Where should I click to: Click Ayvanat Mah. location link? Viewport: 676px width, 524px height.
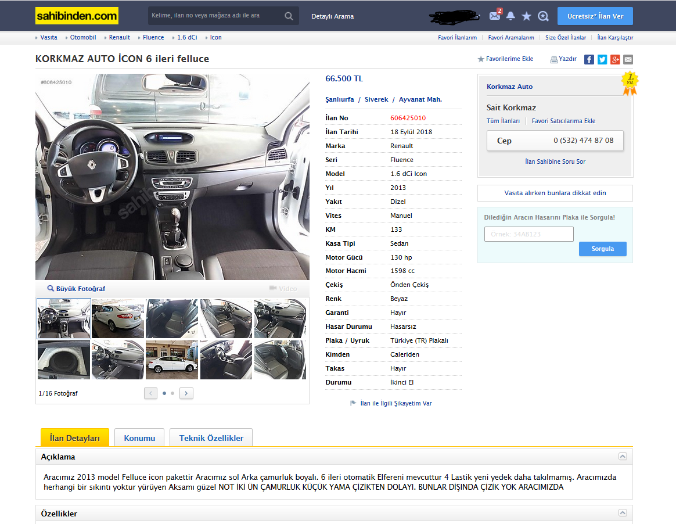pos(420,99)
